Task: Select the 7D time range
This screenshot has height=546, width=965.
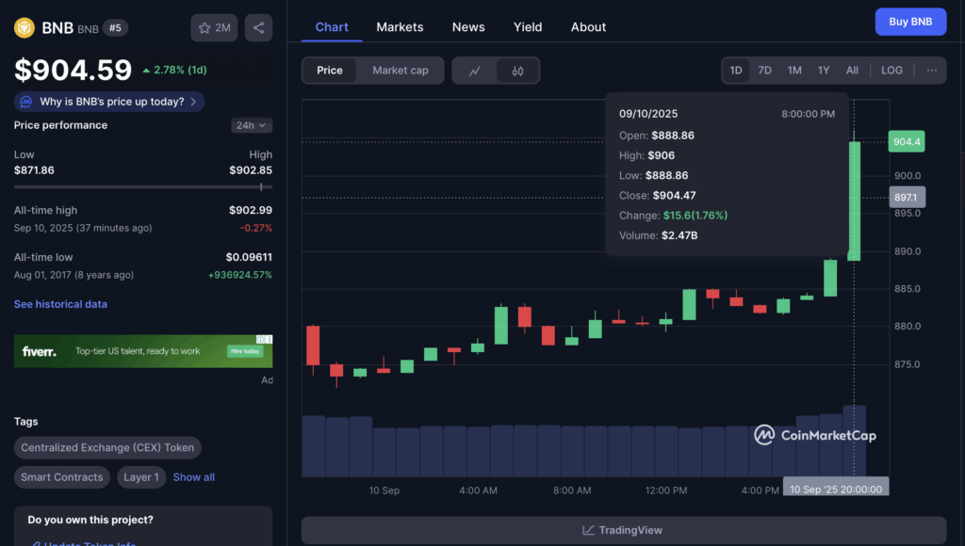Action: click(x=764, y=71)
